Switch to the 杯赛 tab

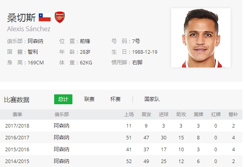(x=115, y=99)
